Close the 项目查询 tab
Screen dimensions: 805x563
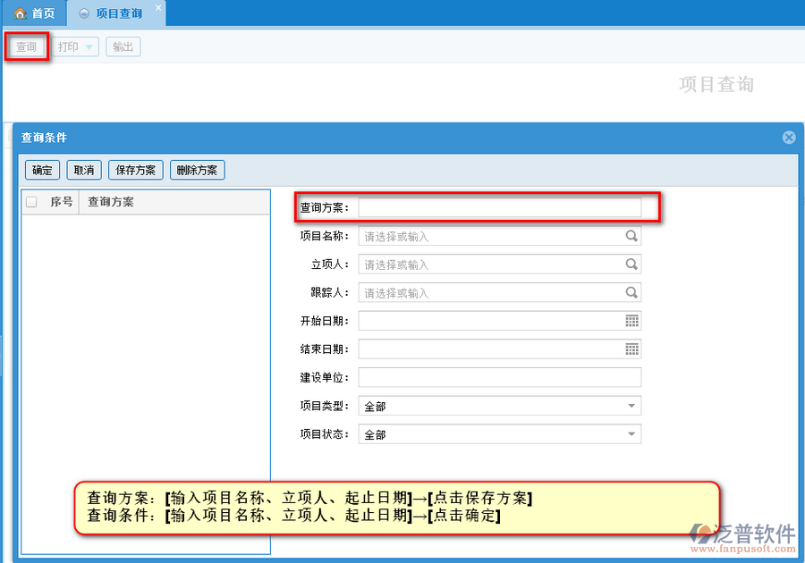tap(158, 8)
